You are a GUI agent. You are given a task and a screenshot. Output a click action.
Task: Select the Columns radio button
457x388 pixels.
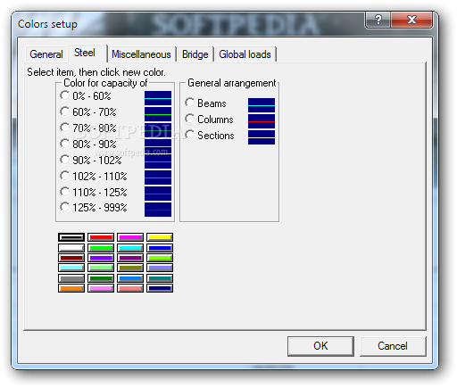pos(189,119)
